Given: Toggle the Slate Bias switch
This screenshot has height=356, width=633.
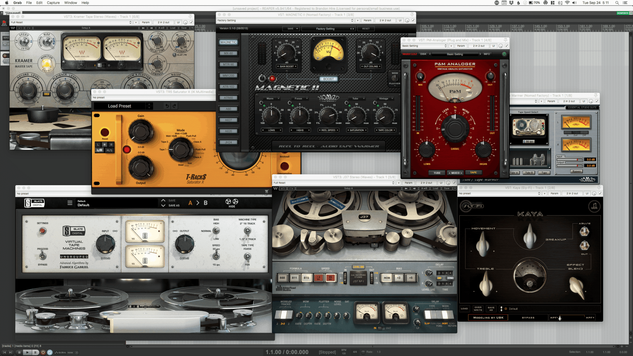Looking at the screenshot, I should [x=216, y=231].
